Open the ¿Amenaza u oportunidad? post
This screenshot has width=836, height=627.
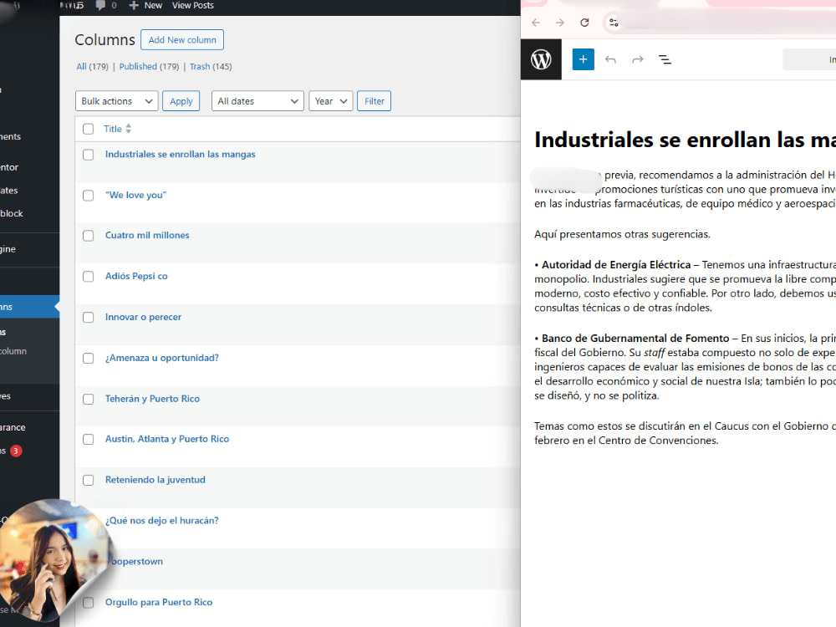click(x=162, y=358)
